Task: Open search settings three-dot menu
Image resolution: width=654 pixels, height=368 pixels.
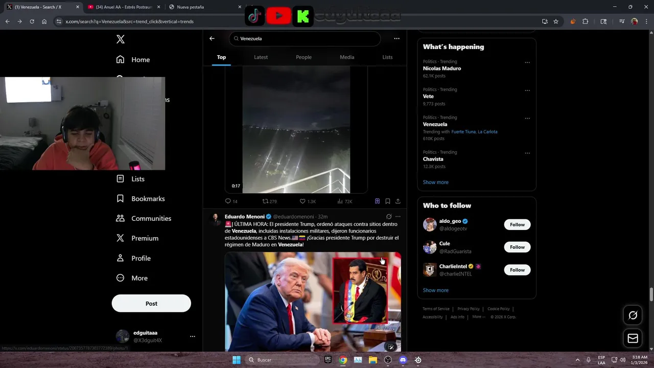Action: click(x=396, y=38)
